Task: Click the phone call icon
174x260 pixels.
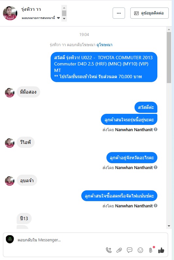Action: click(x=109, y=250)
